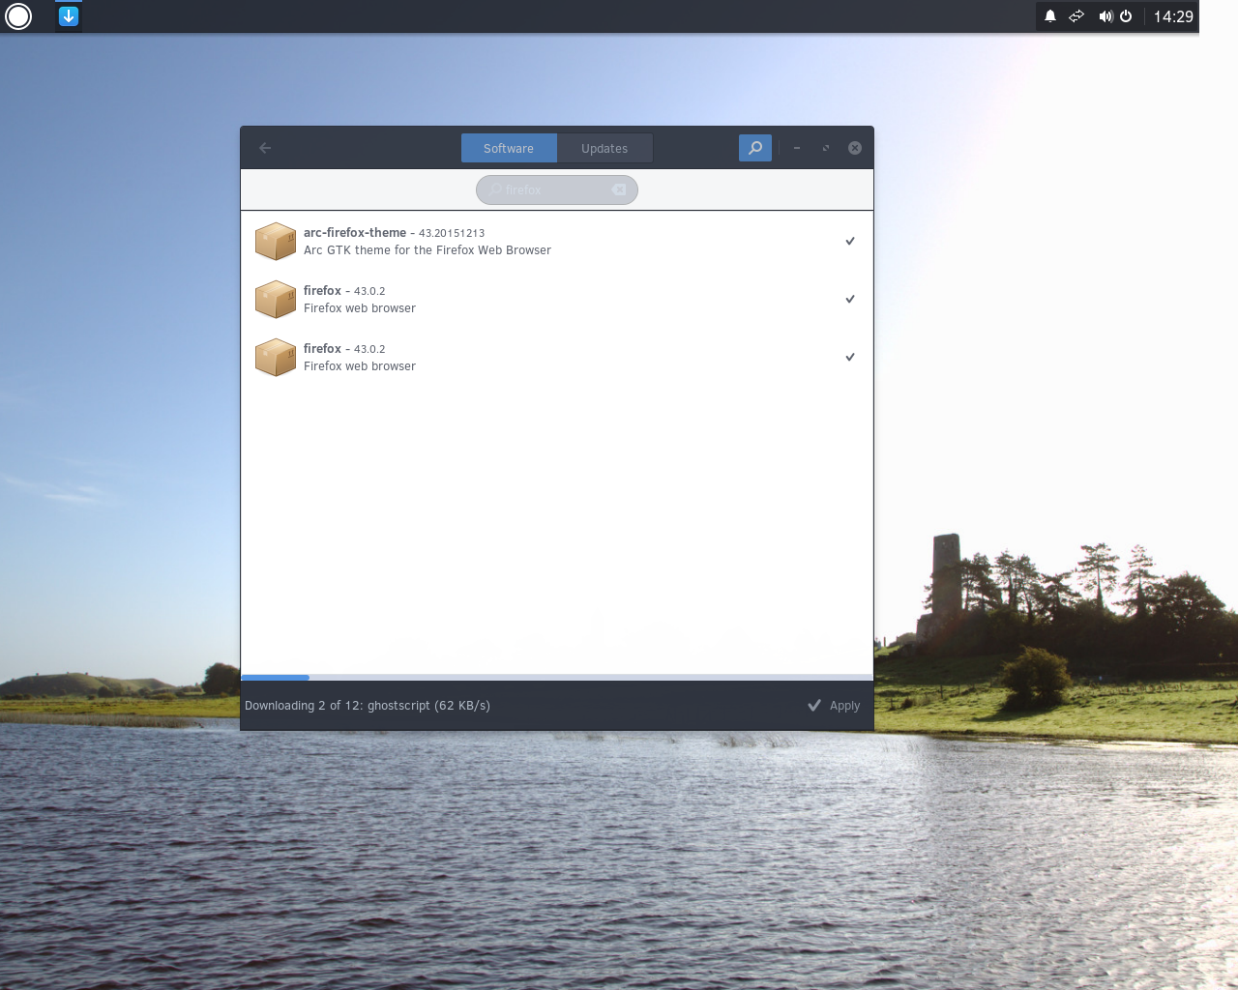Open the power menu icon

pyautogui.click(x=1126, y=16)
